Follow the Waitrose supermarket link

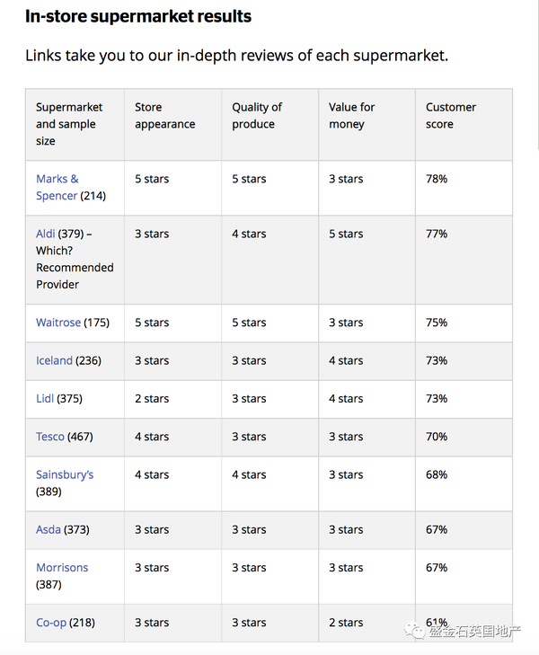click(x=58, y=323)
